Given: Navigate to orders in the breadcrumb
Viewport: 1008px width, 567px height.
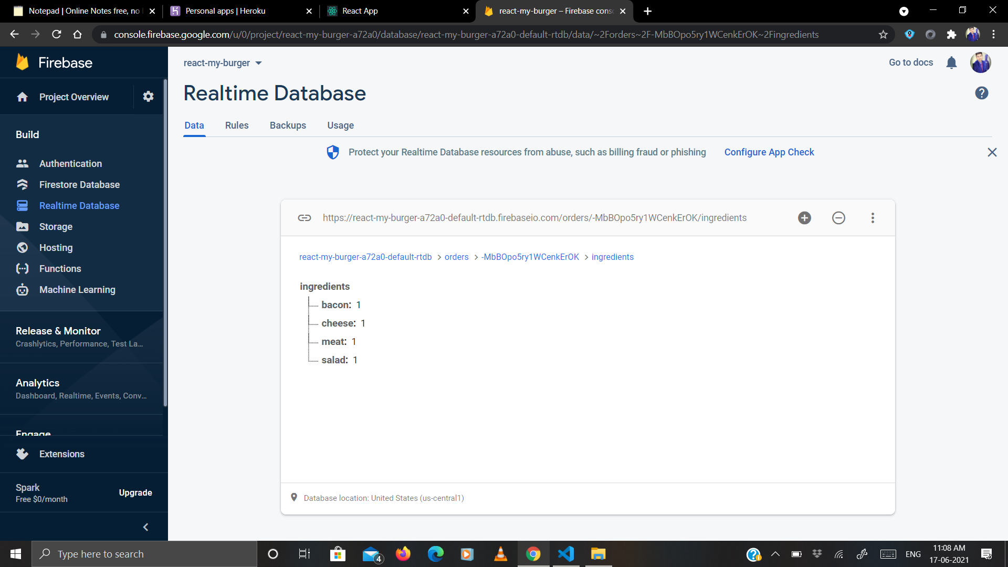Looking at the screenshot, I should (456, 257).
